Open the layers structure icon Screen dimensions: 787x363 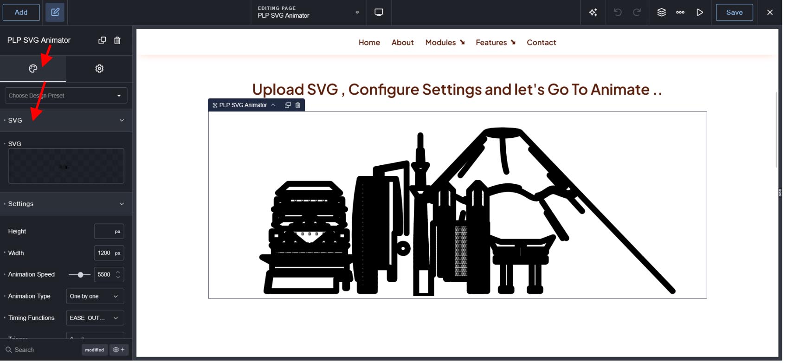pos(662,13)
